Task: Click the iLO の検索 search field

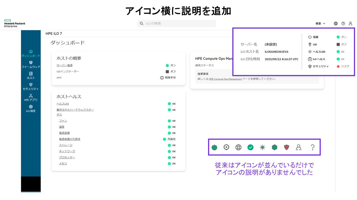Action: [177, 24]
